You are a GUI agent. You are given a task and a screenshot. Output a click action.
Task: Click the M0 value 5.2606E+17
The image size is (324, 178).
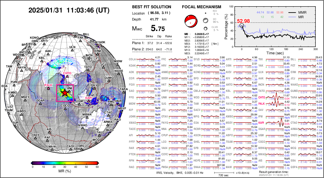point(202,34)
